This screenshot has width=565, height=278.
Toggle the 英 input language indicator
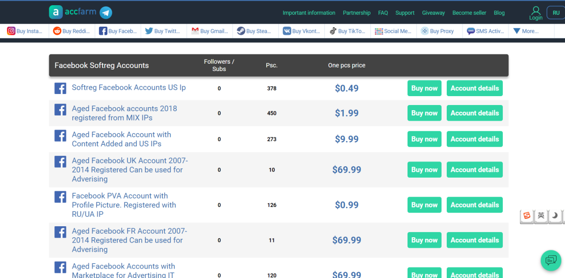coord(541,215)
